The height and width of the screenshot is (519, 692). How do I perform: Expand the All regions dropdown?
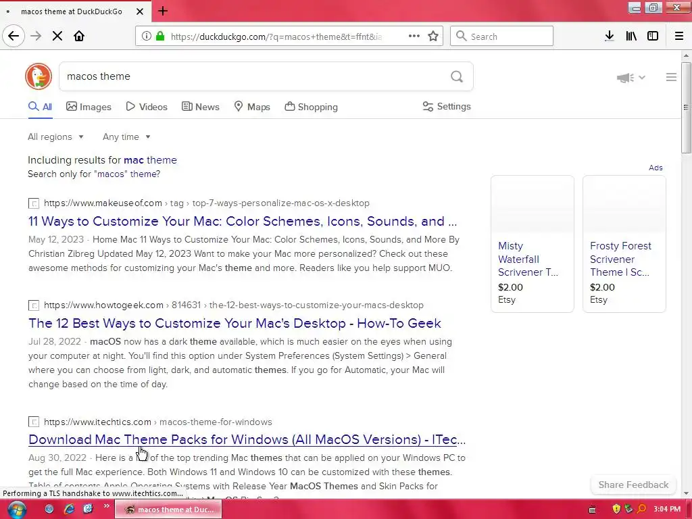(55, 137)
